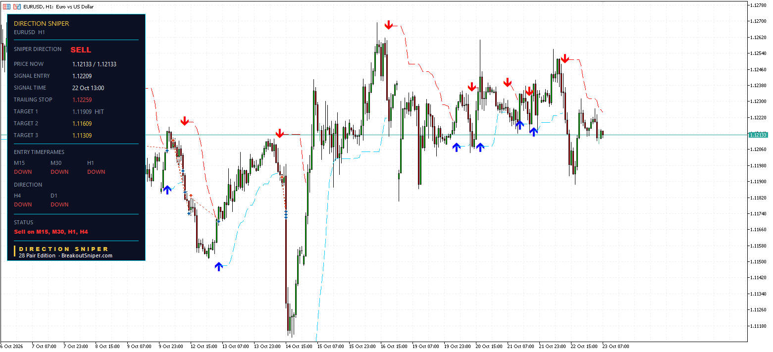This screenshot has height=352, width=773.
Task: Click the 1.11900 price axis label
Action: tap(759, 181)
